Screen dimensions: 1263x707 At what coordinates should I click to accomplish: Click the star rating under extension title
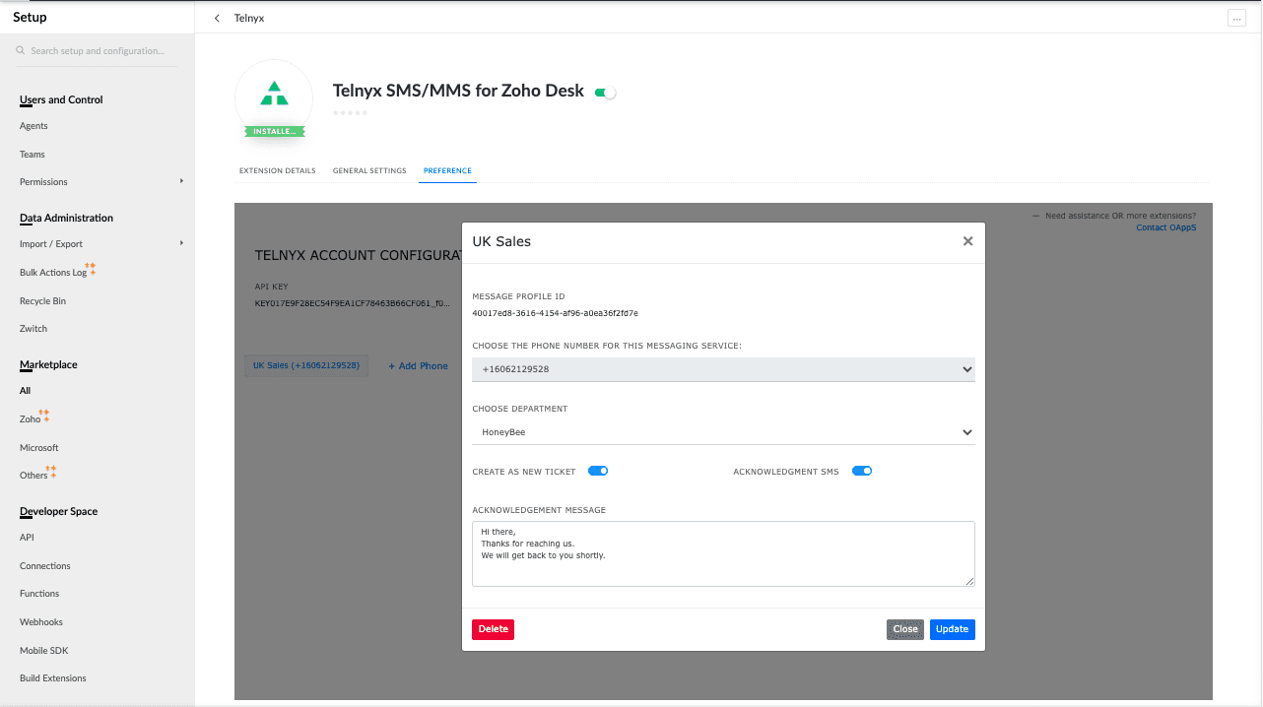point(350,113)
